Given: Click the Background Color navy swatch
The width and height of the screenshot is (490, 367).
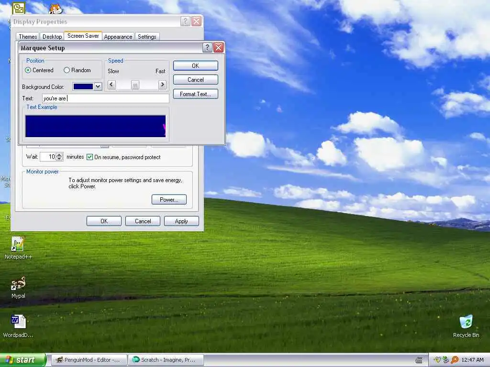Looking at the screenshot, I should click(x=83, y=86).
